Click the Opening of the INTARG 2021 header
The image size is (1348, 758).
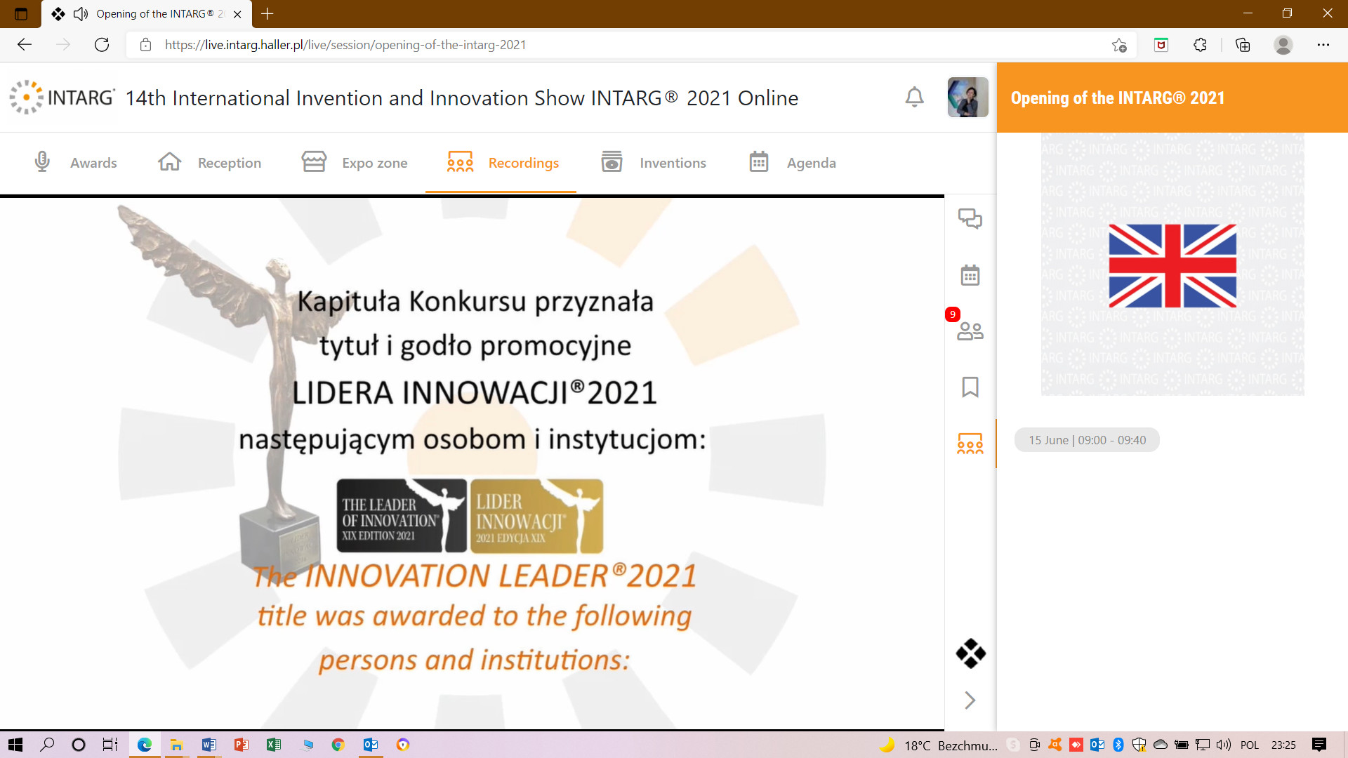click(1118, 98)
